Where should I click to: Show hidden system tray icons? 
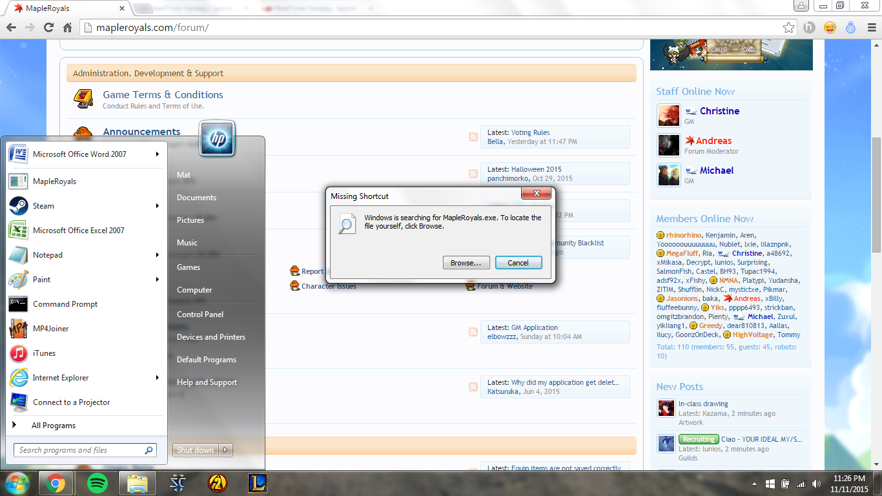tap(755, 484)
